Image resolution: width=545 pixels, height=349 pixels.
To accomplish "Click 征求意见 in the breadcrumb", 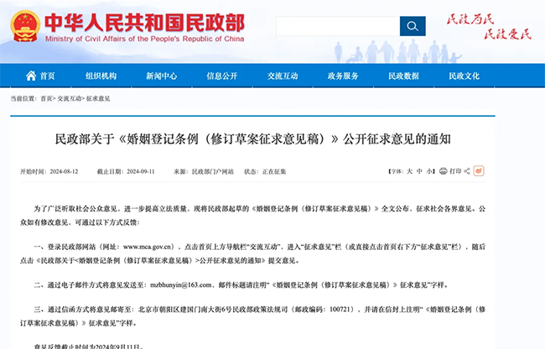I will (98, 99).
